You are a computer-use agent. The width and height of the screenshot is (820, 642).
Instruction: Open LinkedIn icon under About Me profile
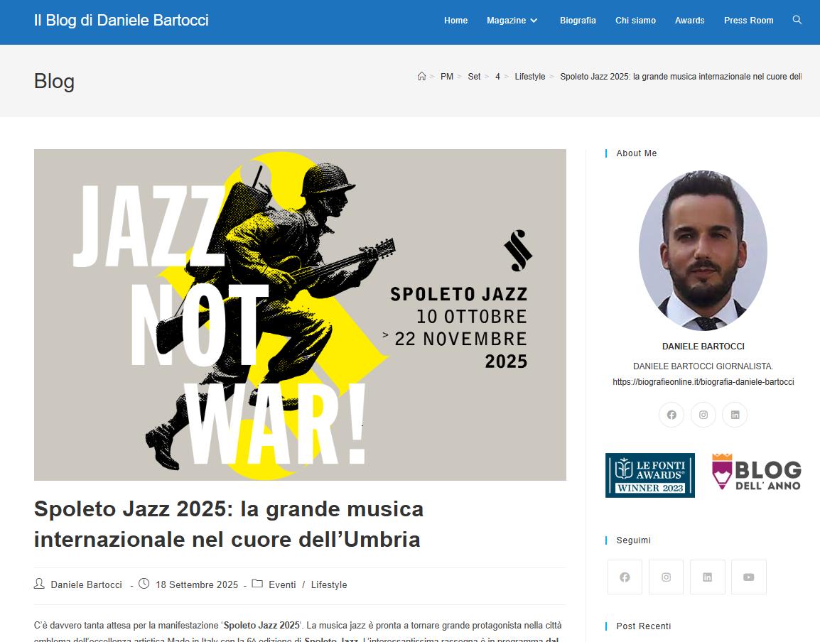(x=735, y=415)
